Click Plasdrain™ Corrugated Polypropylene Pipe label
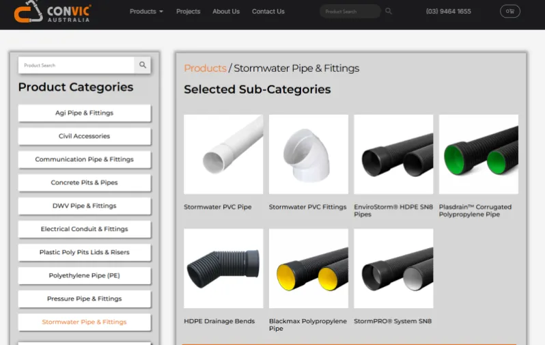The height and width of the screenshot is (345, 545). pyautogui.click(x=475, y=210)
